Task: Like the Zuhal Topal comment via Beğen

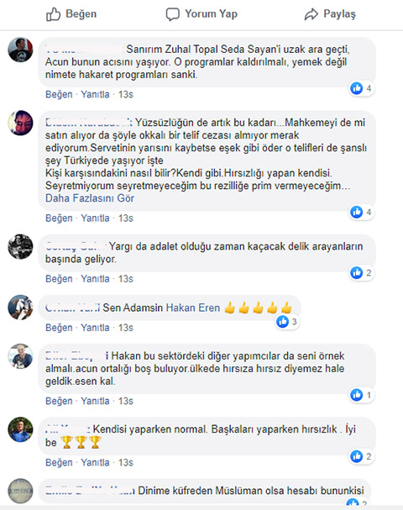Action: pyautogui.click(x=59, y=94)
